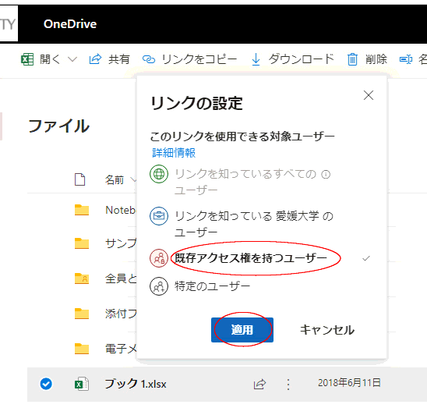Click the specific people icon
This screenshot has width=427, height=415.
[159, 286]
